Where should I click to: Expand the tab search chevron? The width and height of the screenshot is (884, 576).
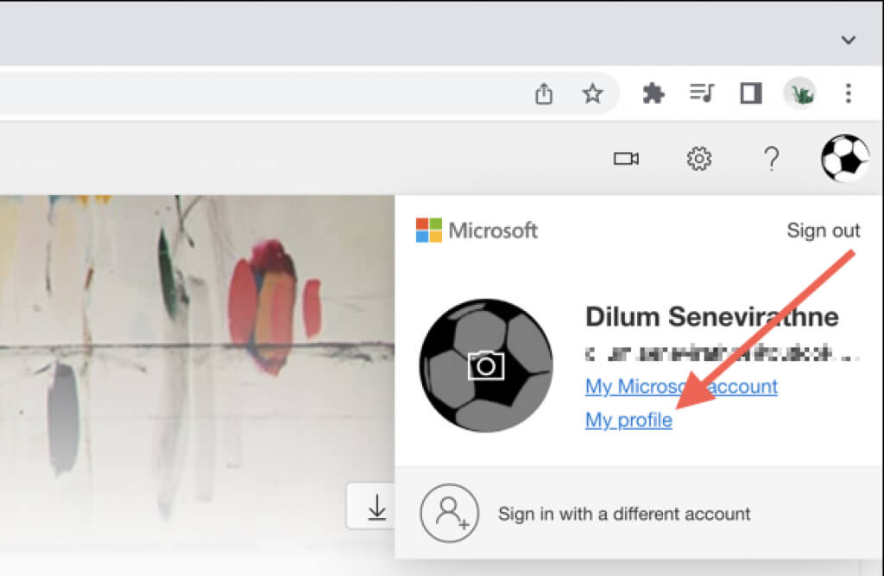point(848,40)
